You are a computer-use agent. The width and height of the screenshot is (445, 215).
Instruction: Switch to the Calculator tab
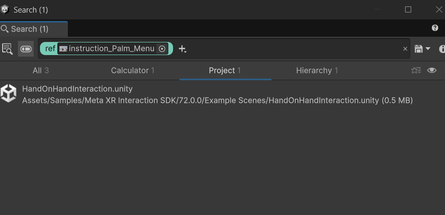click(x=133, y=70)
